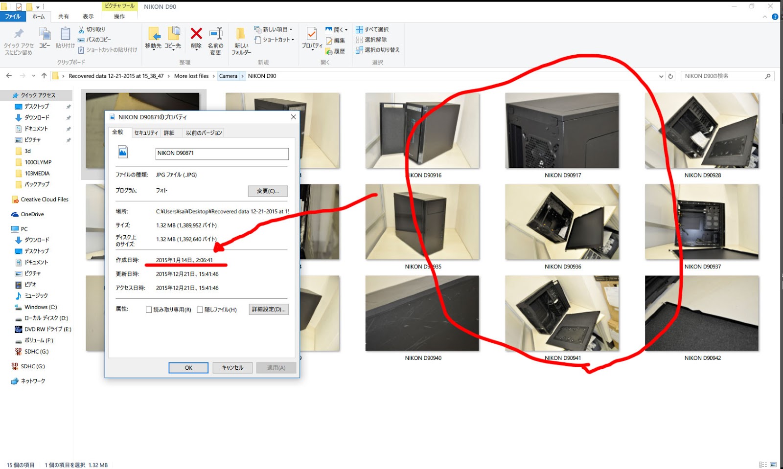This screenshot has height=469, width=783.
Task: Click 詳細設定(D)... advanced attributes button
Action: [x=269, y=309]
